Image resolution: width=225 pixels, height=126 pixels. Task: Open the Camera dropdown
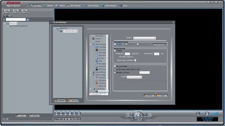coord(144,38)
